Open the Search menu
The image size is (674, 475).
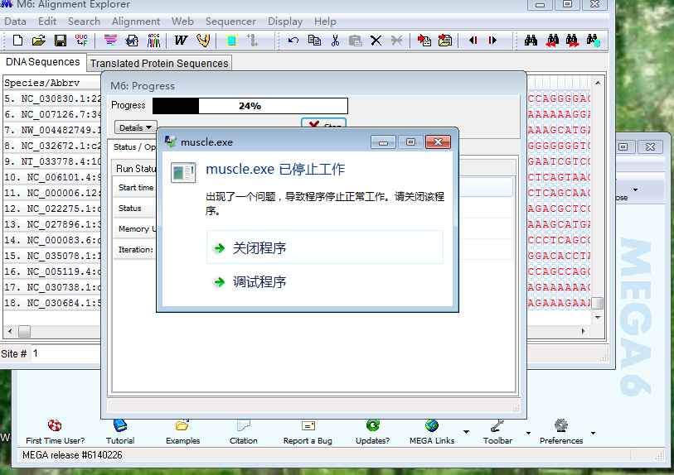(x=84, y=22)
